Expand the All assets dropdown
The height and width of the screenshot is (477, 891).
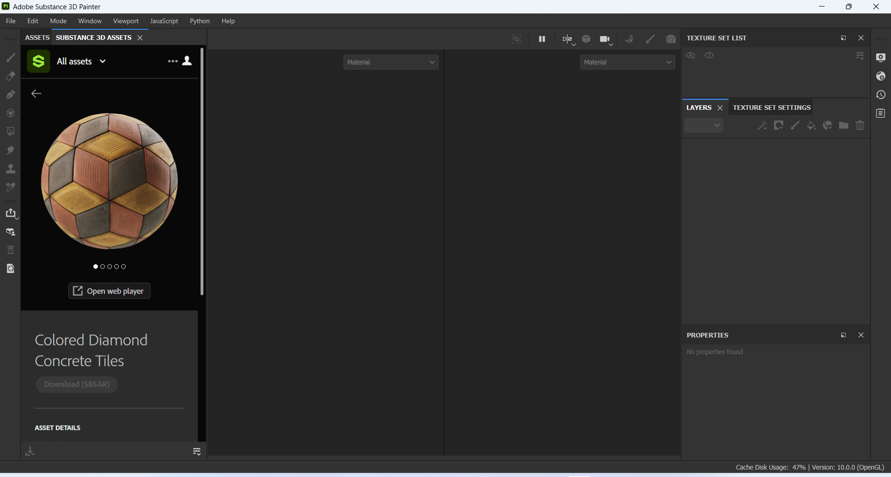pos(81,61)
